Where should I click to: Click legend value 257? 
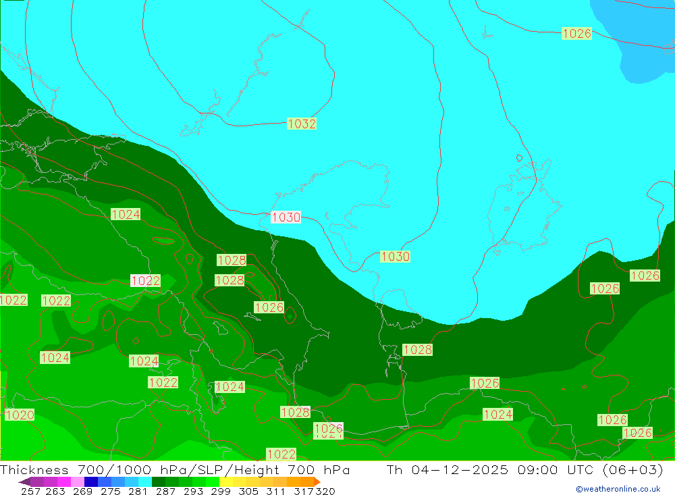coord(30,491)
